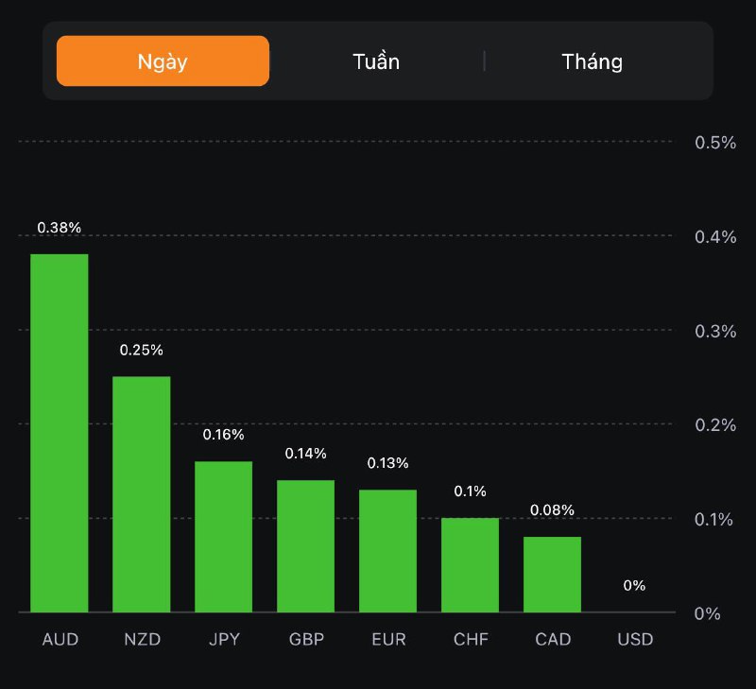Click the EUR currency label below chart
This screenshot has width=756, height=689.
pyautogui.click(x=388, y=640)
